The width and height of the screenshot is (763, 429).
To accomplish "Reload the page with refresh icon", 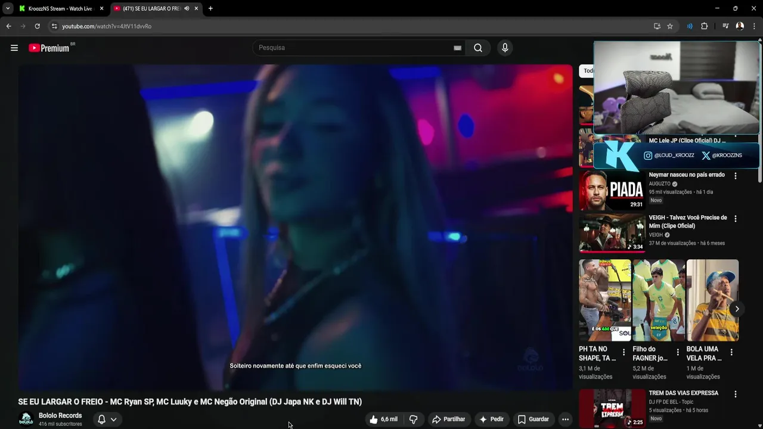I will point(37,26).
